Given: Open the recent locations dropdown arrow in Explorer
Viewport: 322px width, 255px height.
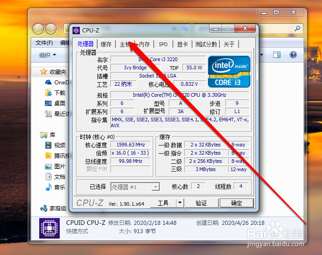Looking at the screenshot, I should pos(60,29).
